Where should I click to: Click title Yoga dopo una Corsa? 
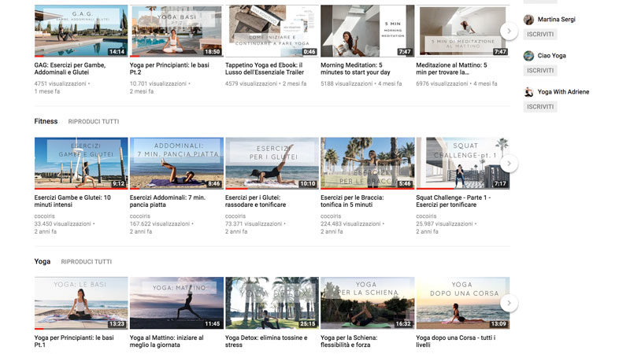click(456, 341)
